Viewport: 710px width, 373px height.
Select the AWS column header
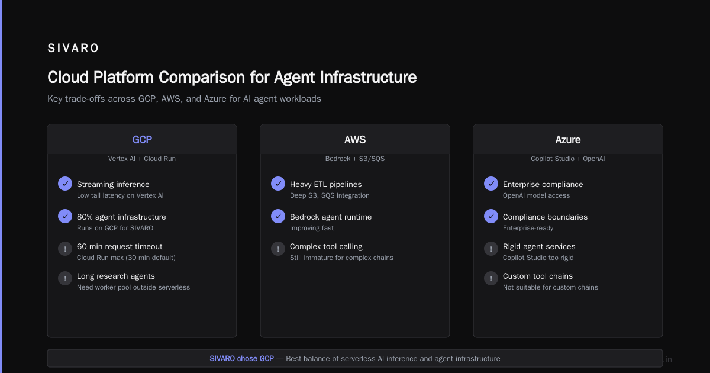[355, 140]
